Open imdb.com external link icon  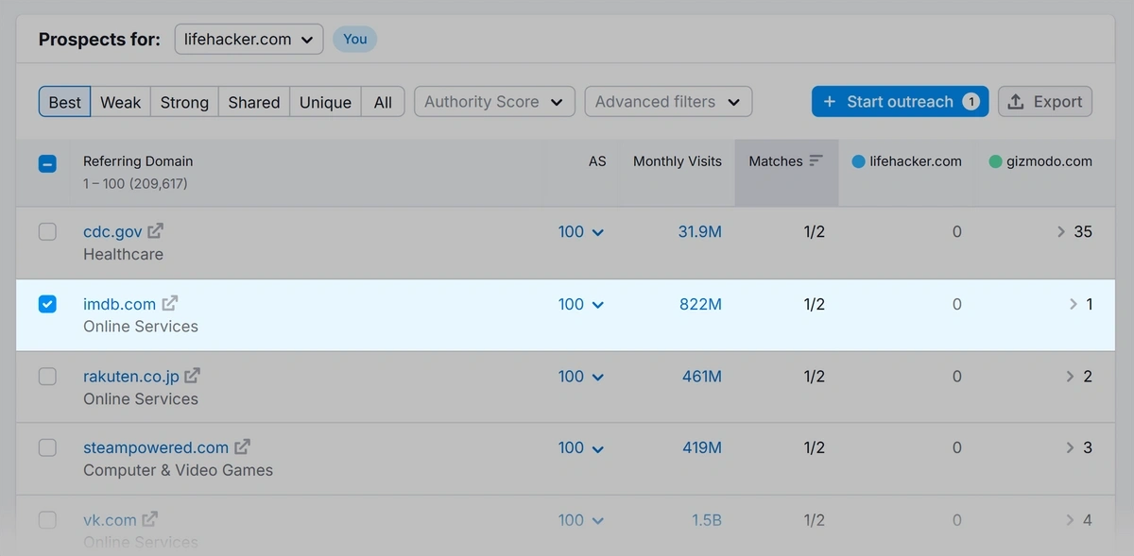coord(170,303)
